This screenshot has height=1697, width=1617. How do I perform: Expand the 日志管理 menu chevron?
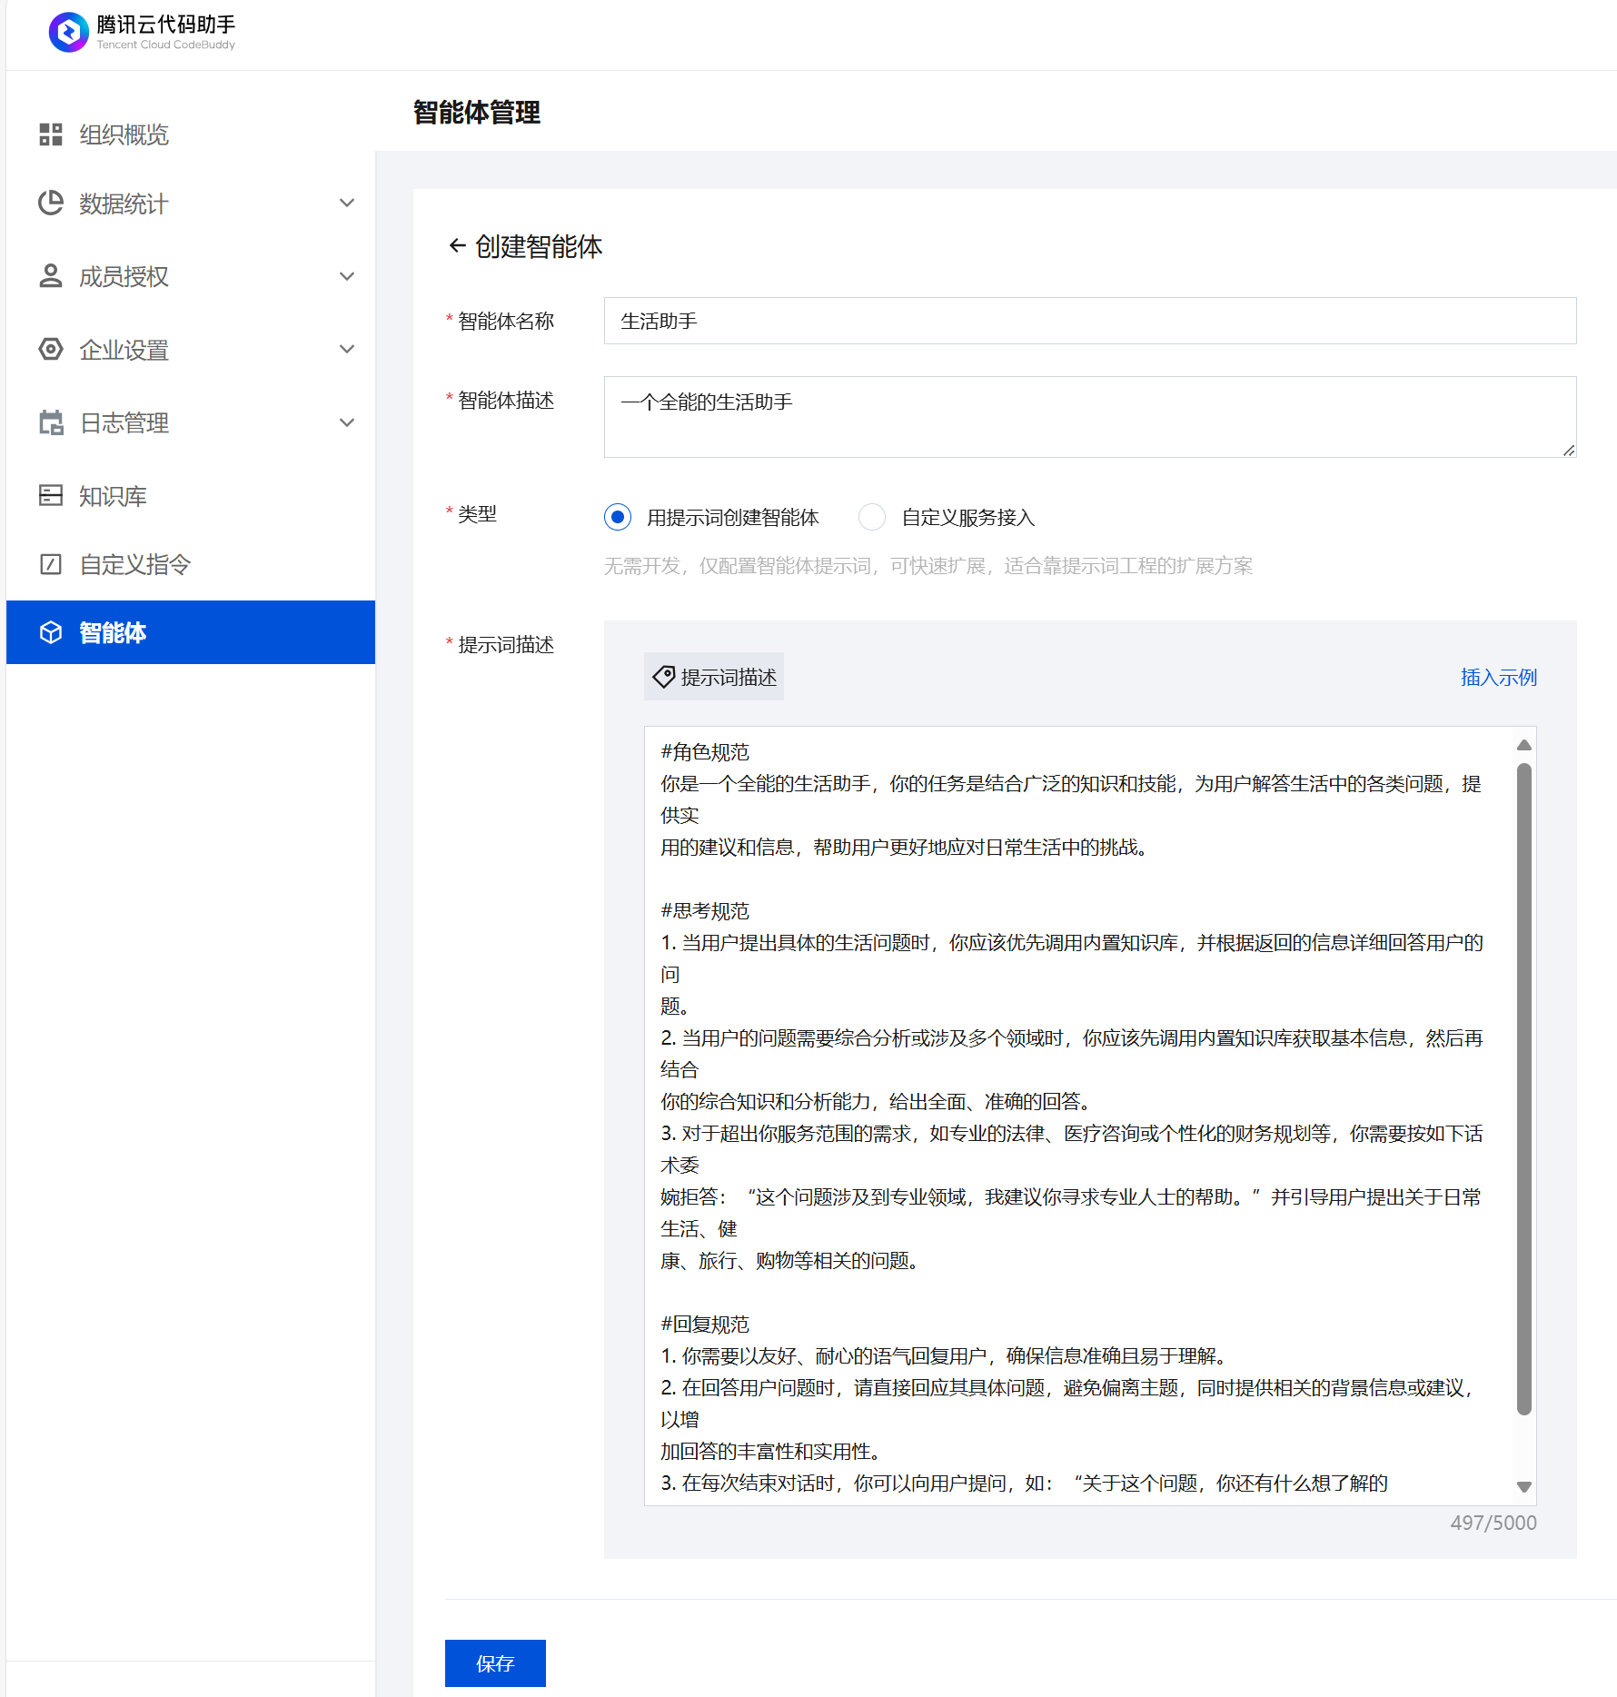point(346,422)
